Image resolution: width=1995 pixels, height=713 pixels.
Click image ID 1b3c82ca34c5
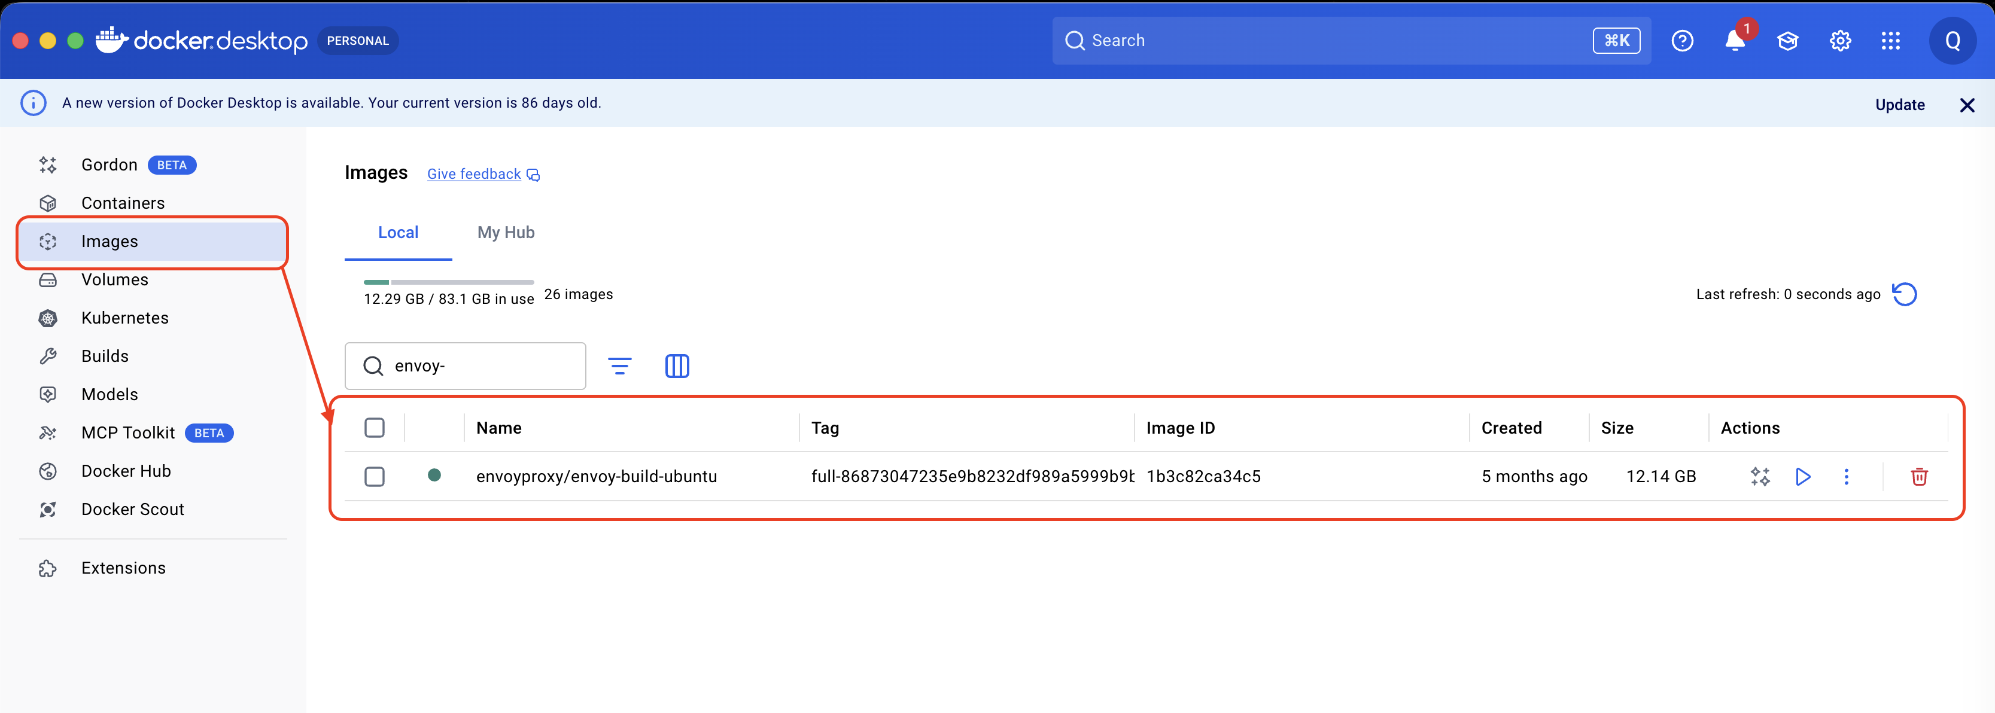1203,477
